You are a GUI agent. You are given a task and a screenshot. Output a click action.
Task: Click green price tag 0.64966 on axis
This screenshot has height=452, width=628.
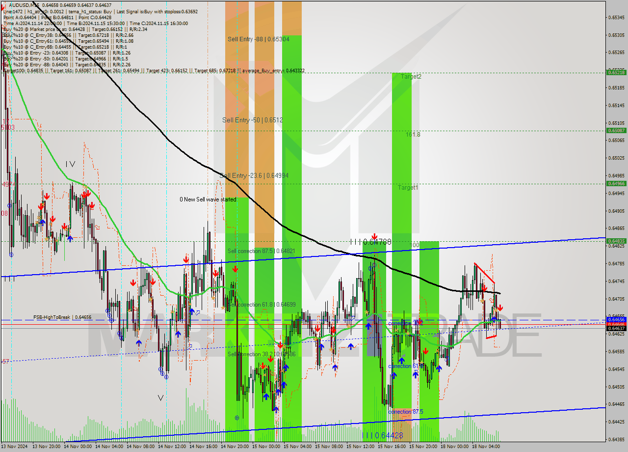point(616,183)
